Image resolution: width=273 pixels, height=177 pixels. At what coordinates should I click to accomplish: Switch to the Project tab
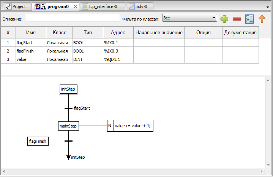[x=16, y=6]
